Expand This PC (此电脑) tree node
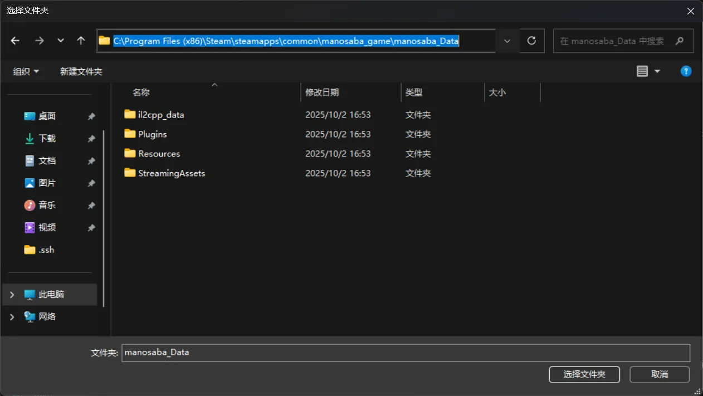 pyautogui.click(x=12, y=294)
